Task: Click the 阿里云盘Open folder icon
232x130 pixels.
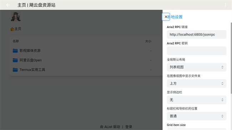Action: [15, 60]
